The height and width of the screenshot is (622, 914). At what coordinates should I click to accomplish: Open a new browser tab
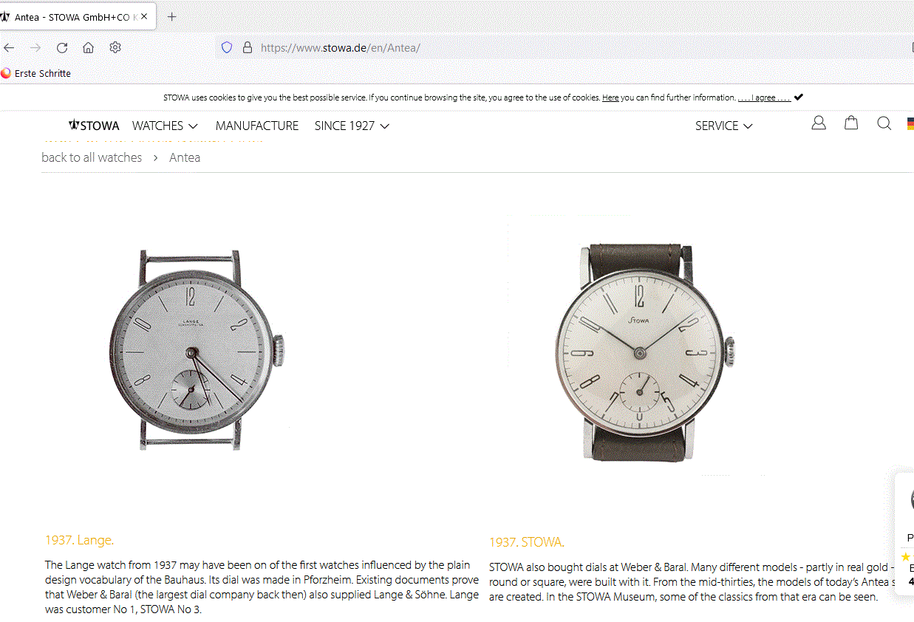tap(172, 16)
